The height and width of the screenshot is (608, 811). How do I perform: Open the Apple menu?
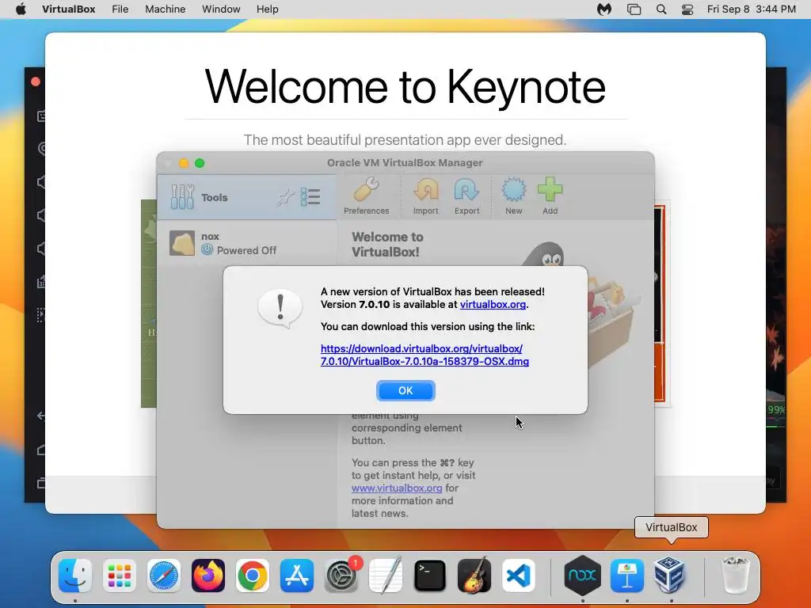(21, 9)
